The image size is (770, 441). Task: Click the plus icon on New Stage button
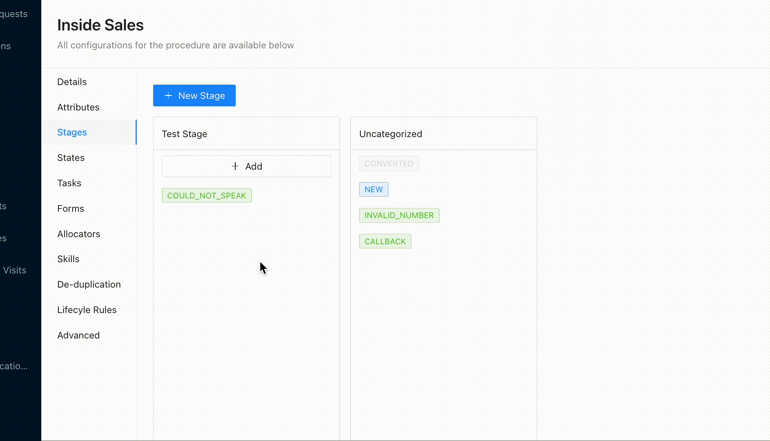click(x=168, y=95)
